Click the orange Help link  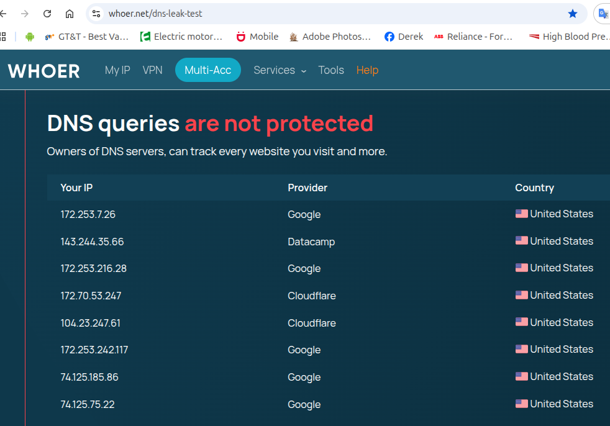pyautogui.click(x=367, y=70)
